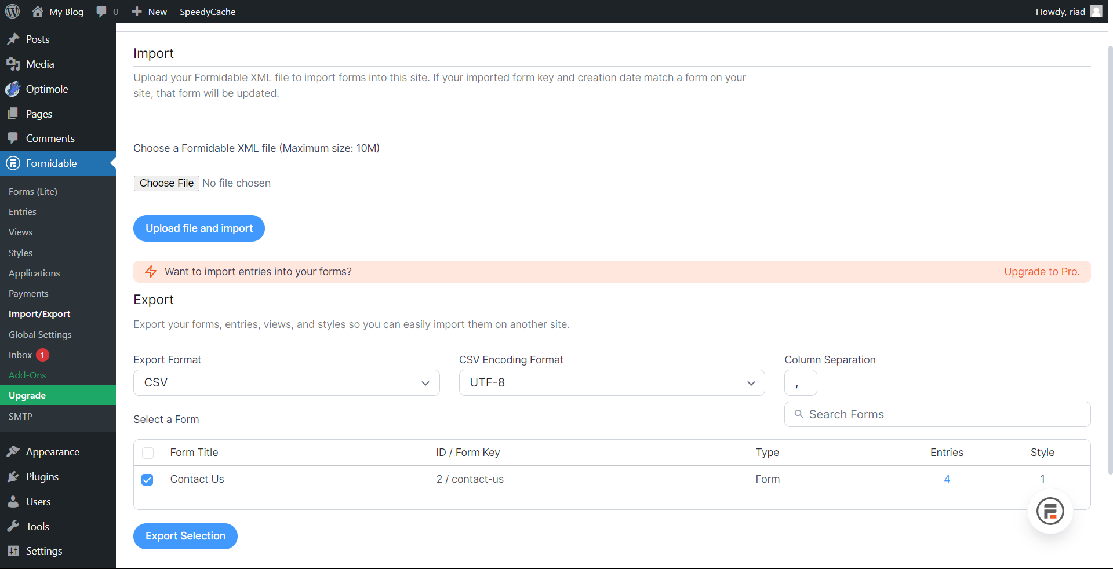
Task: Check the comments counter in admin bar
Action: pyautogui.click(x=107, y=11)
